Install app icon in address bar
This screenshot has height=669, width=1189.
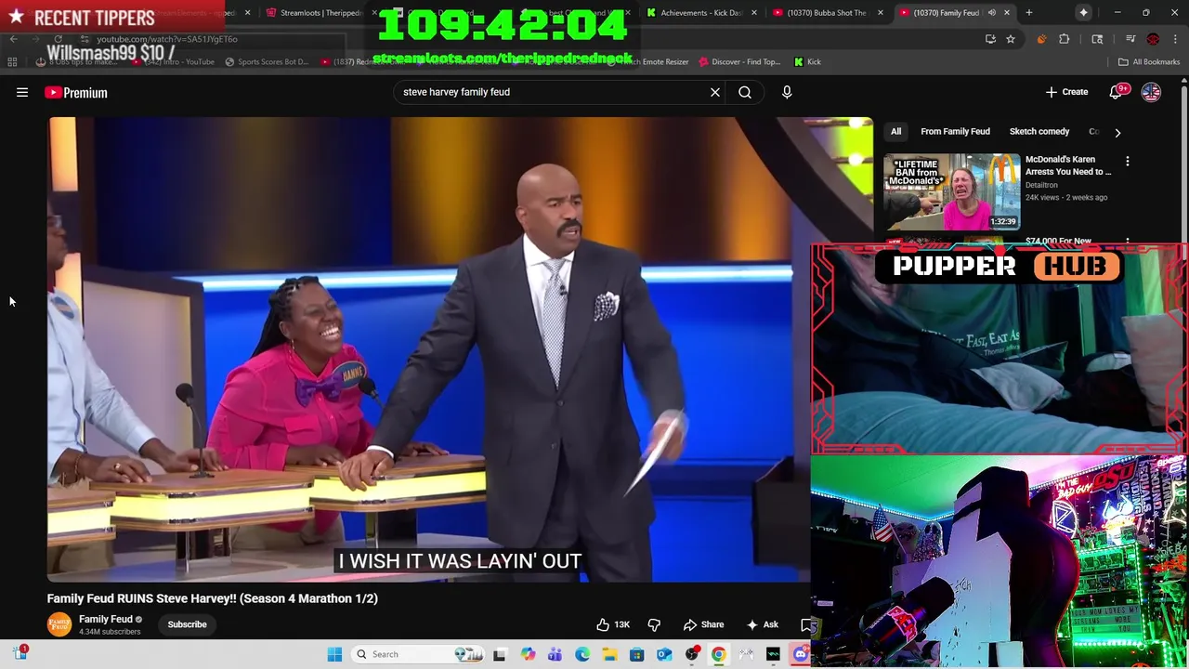(990, 39)
